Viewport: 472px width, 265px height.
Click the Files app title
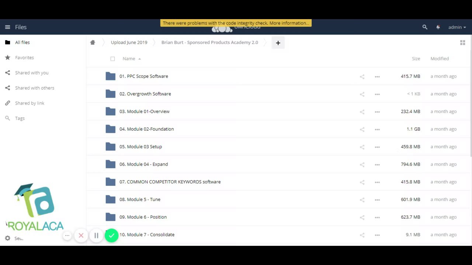click(21, 27)
